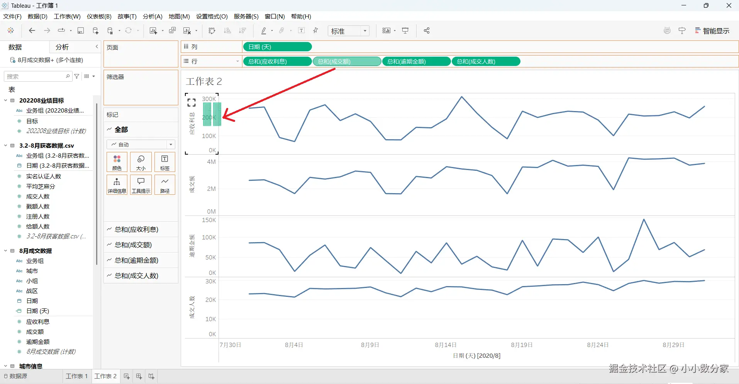Collapse the 8月成交数据 table
Image resolution: width=739 pixels, height=384 pixels.
pyautogui.click(x=6, y=251)
